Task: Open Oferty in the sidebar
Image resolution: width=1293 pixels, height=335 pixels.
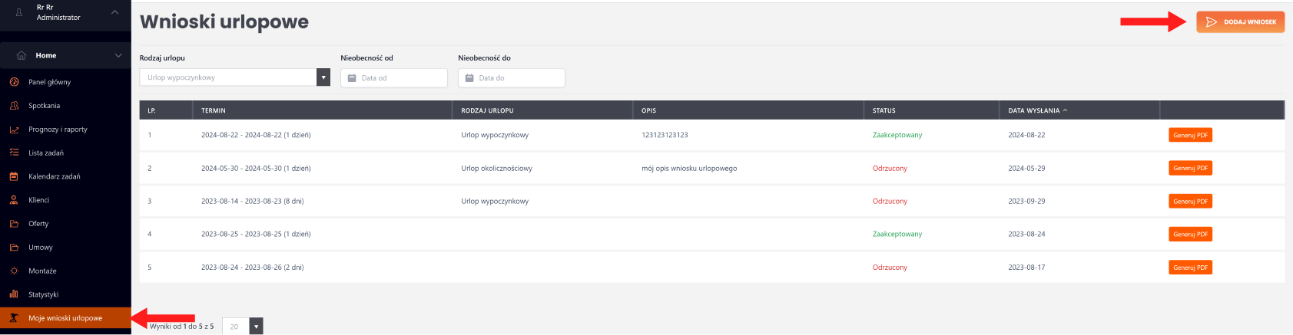Action: click(x=38, y=224)
